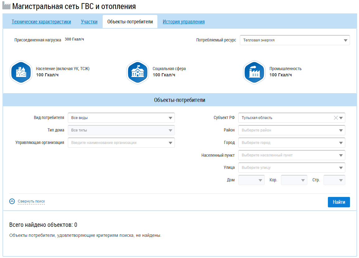This screenshot has width=359, height=258.
Task: Go to История управления tab
Action: coord(184,22)
